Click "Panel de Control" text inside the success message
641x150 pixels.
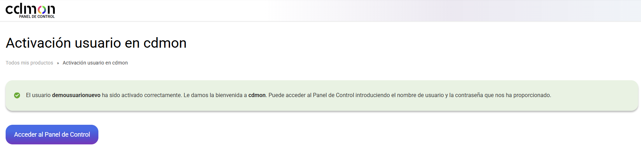(334, 95)
